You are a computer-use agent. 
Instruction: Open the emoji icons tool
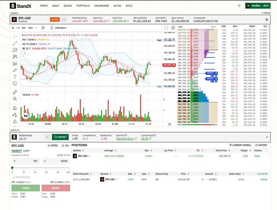point(15,83)
